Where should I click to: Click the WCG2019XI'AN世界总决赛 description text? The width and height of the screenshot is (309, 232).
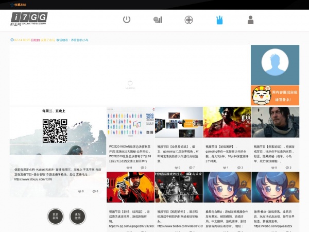pyautogui.click(x=130, y=154)
